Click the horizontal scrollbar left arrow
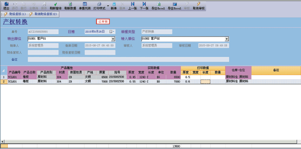 [2, 142]
